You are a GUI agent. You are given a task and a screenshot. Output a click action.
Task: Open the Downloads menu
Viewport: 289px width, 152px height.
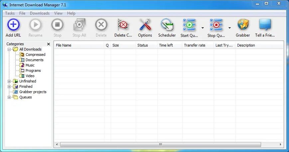point(40,13)
